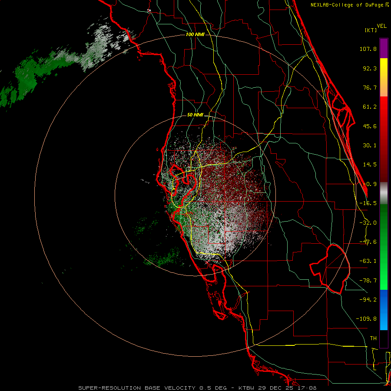Click the 76.7 legend value

370,87
